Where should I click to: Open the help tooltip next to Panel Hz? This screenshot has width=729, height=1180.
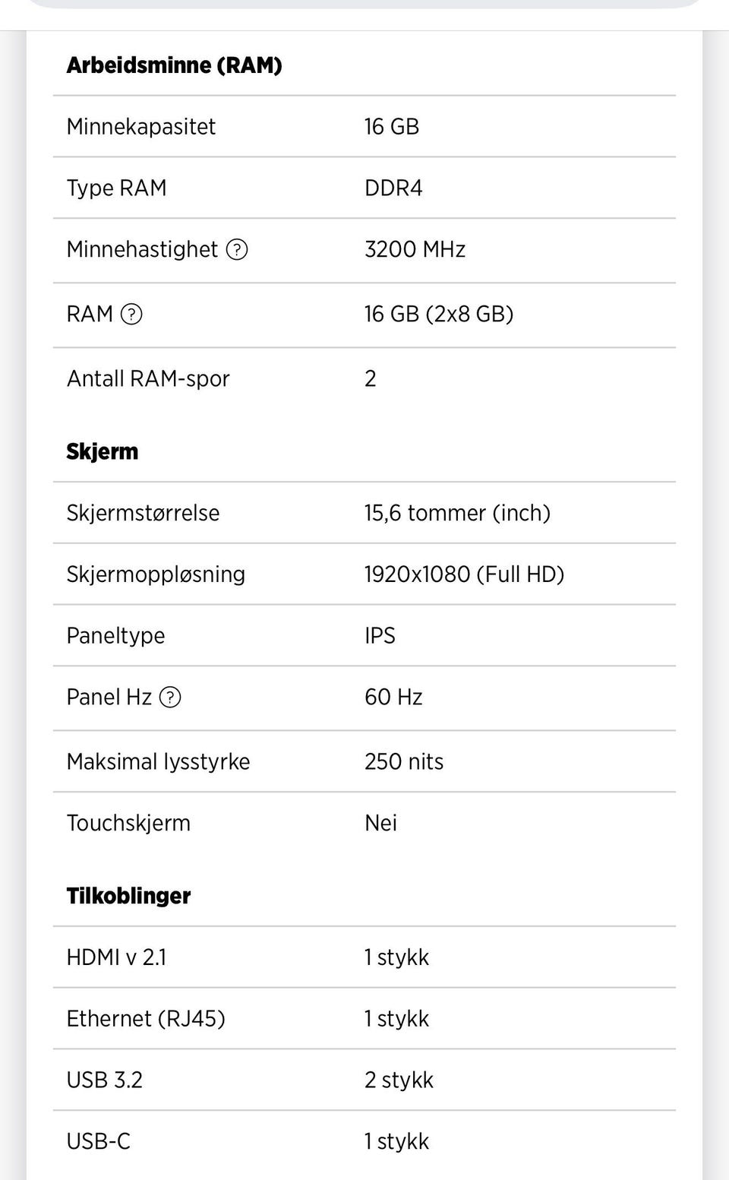pyautogui.click(x=170, y=697)
